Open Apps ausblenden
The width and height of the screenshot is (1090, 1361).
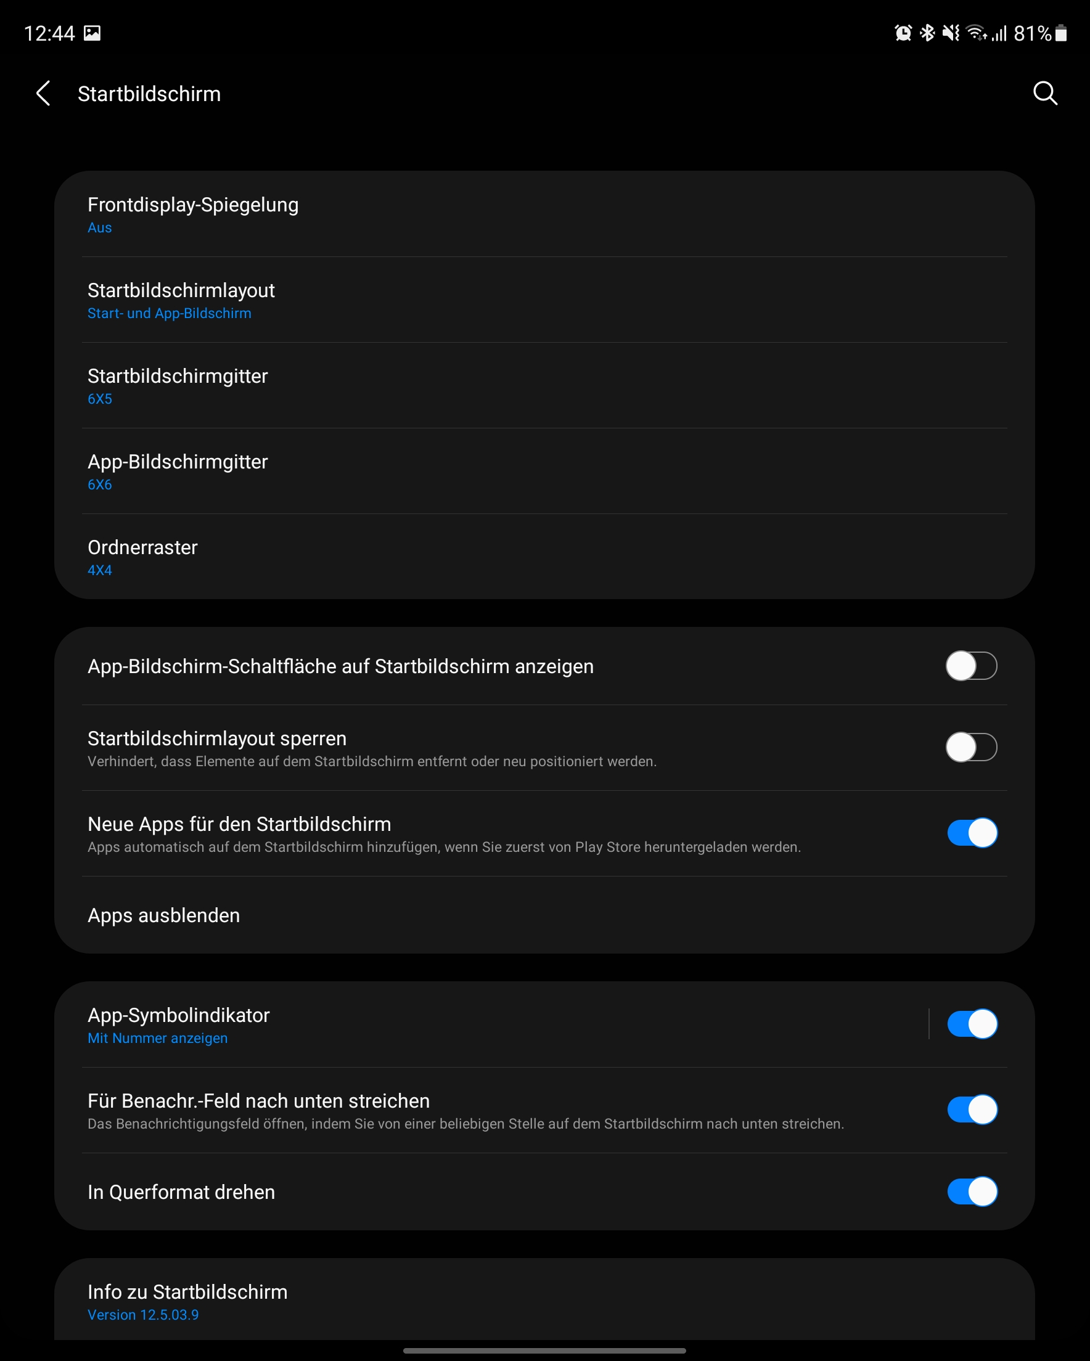(x=163, y=915)
